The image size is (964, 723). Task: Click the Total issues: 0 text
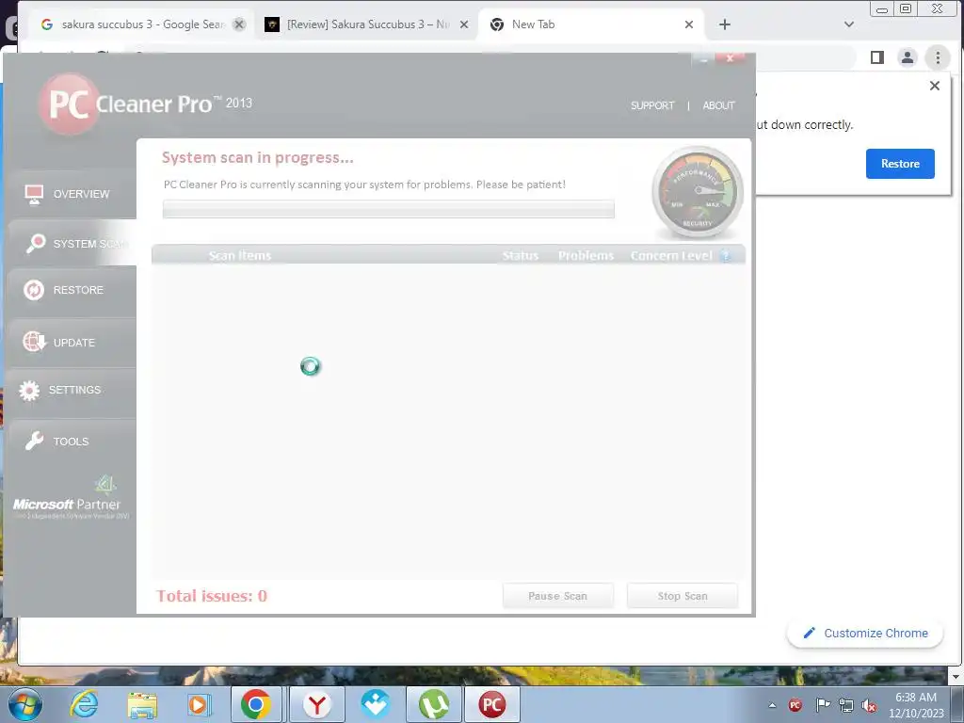(x=212, y=596)
